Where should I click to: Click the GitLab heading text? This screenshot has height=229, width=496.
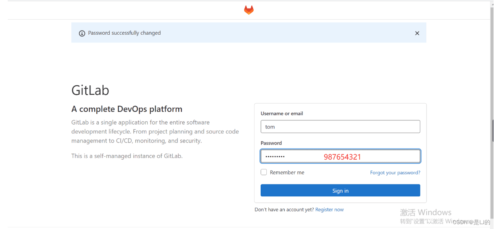click(x=90, y=90)
